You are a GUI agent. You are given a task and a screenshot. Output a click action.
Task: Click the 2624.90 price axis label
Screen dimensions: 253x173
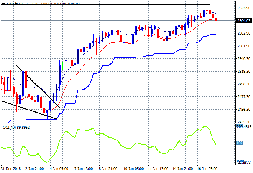(x=244, y=8)
